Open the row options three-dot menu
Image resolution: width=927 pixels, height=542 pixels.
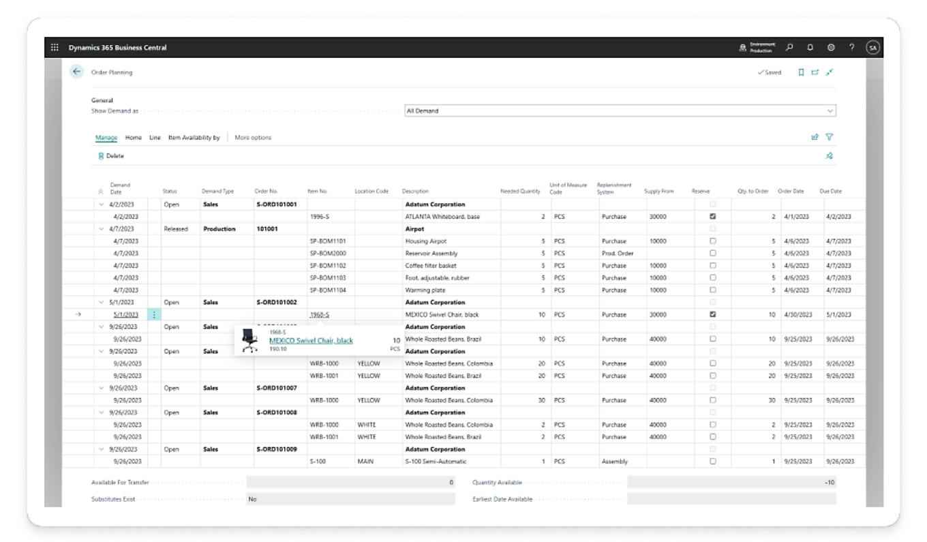[155, 314]
